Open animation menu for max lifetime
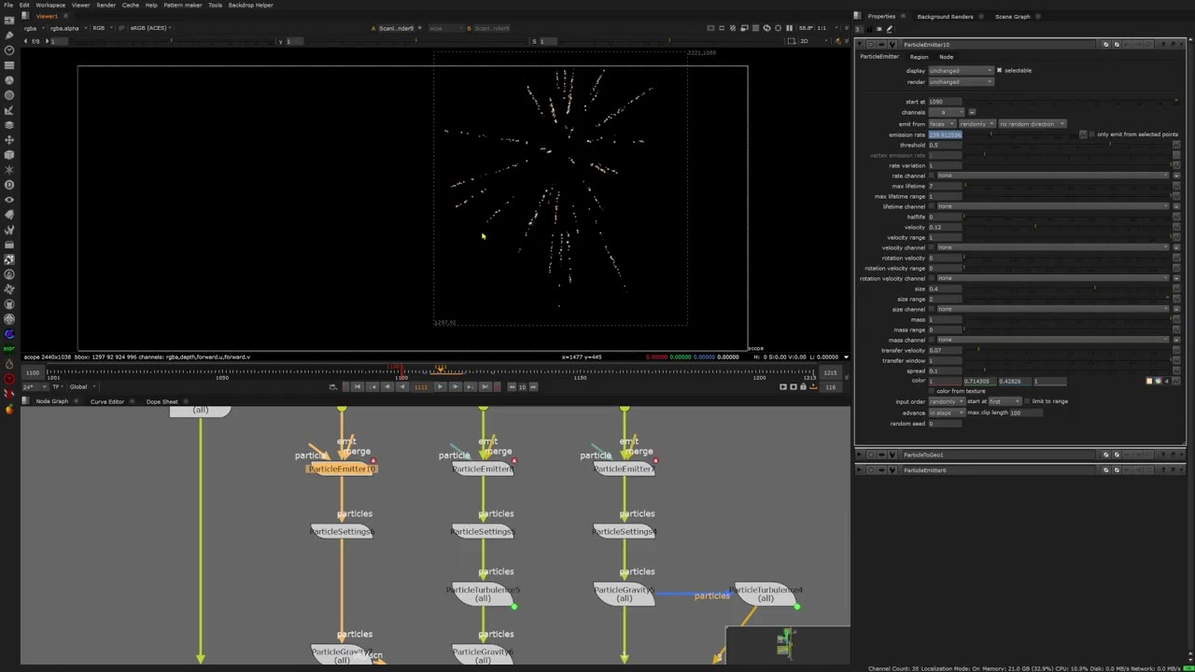 click(x=1176, y=186)
